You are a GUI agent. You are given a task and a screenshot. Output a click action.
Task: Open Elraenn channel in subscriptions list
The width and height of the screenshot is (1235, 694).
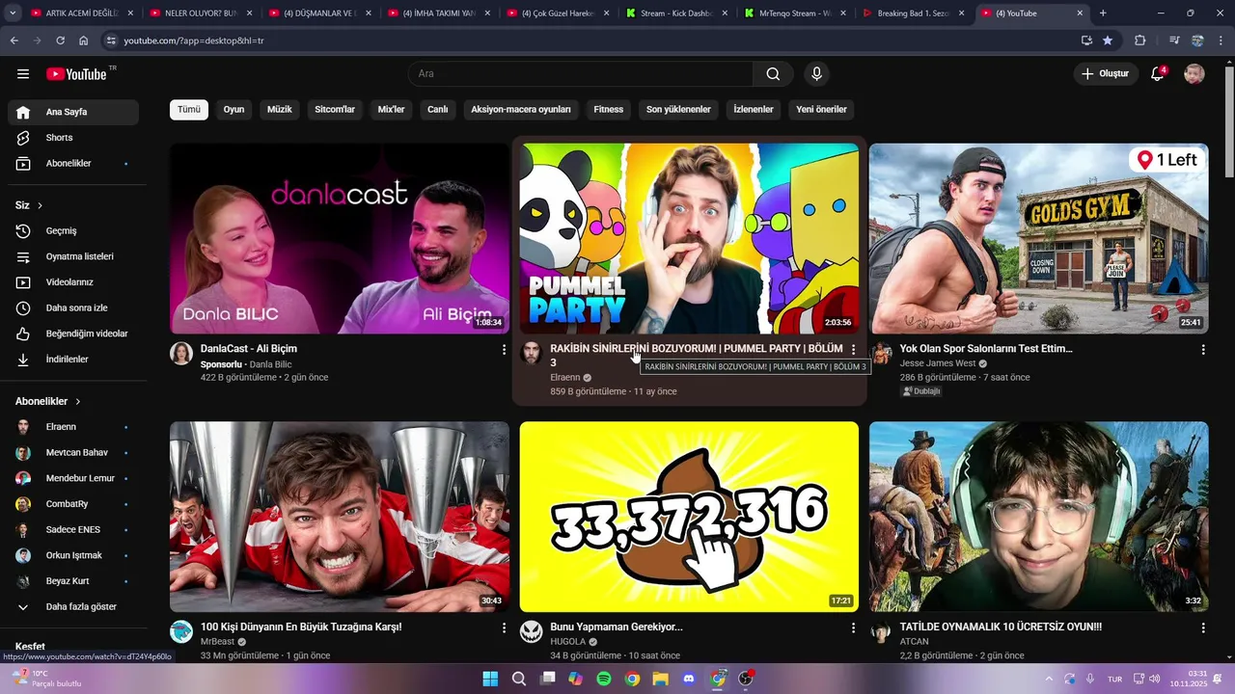pos(73,427)
